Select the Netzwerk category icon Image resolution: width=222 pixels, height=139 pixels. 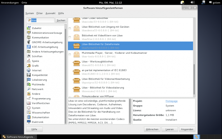pos(29,89)
